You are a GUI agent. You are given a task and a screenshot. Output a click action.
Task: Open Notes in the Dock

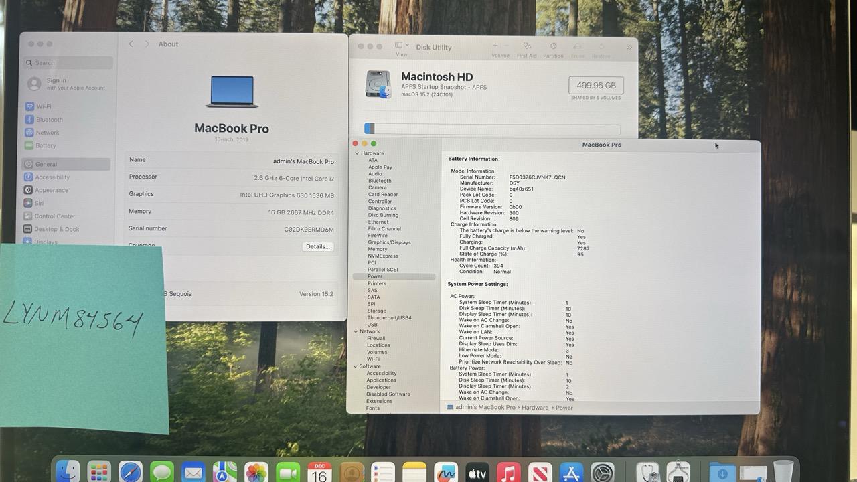pos(414,473)
